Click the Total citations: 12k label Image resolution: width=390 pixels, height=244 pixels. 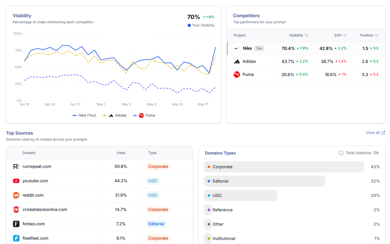pos(362,153)
